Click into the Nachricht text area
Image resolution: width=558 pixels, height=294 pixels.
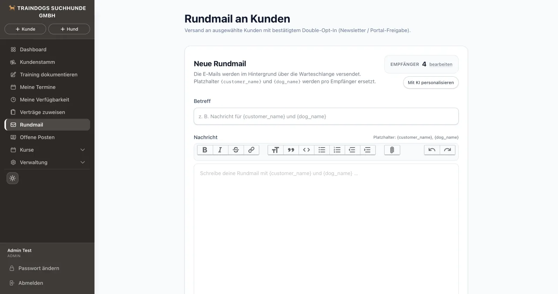326,229
